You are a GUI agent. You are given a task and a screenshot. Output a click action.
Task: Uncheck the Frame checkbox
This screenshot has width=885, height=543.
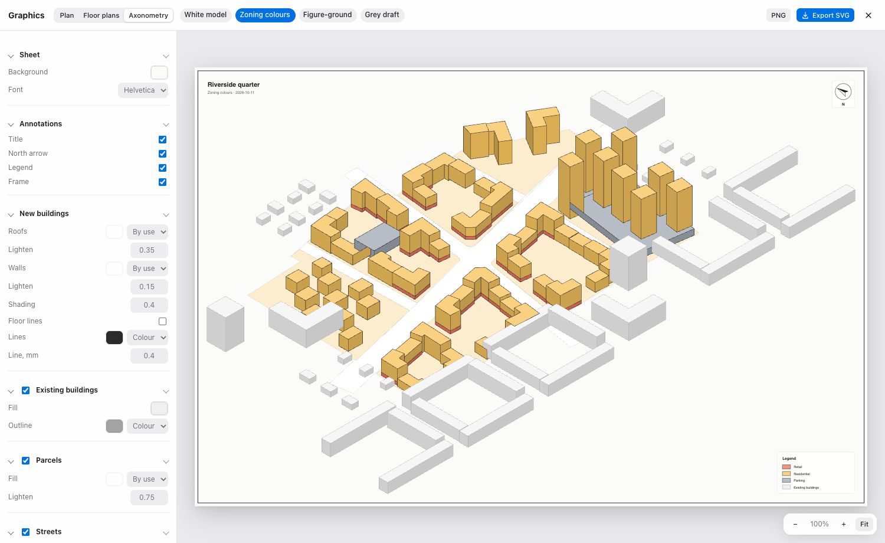(162, 182)
